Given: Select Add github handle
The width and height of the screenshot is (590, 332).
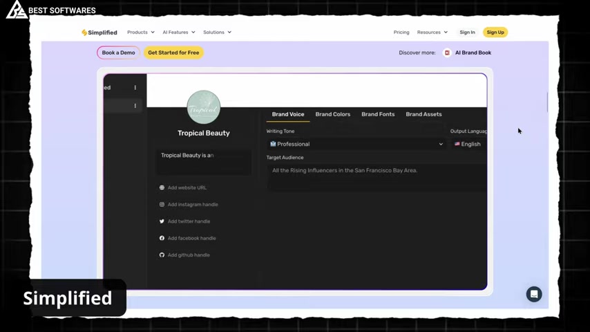Looking at the screenshot, I should [x=189, y=255].
